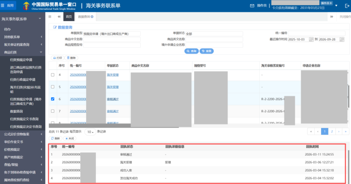351x184 pixels.
Task: Open the 统一编号 link in row 4
Action: [78, 75]
